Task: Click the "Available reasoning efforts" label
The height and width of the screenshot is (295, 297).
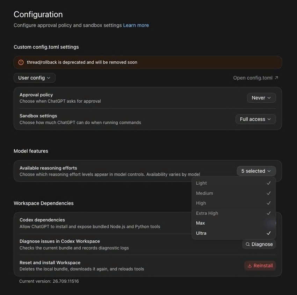Action: click(x=48, y=168)
